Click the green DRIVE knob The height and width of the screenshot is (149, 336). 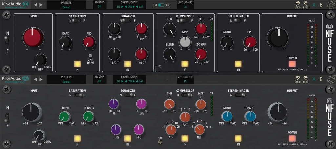65,117
